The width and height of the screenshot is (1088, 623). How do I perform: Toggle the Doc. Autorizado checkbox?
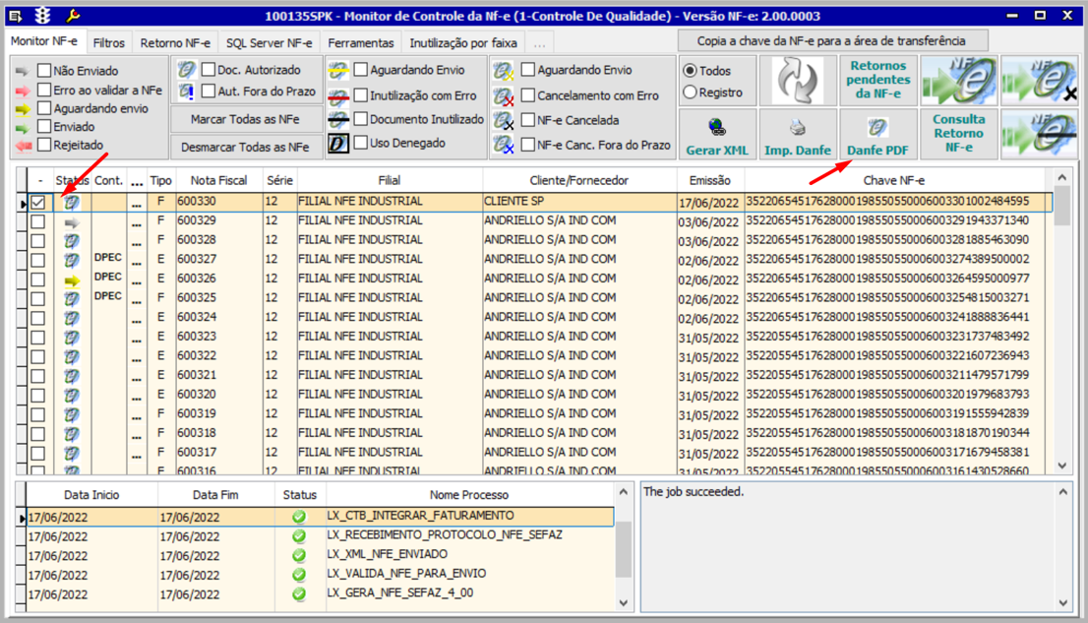click(x=209, y=70)
